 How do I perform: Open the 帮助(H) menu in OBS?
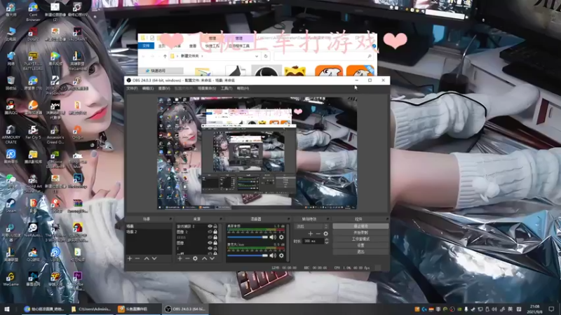tap(243, 88)
